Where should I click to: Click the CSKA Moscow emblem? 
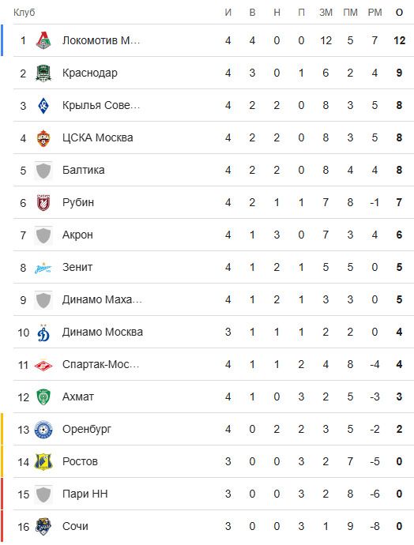(43, 138)
